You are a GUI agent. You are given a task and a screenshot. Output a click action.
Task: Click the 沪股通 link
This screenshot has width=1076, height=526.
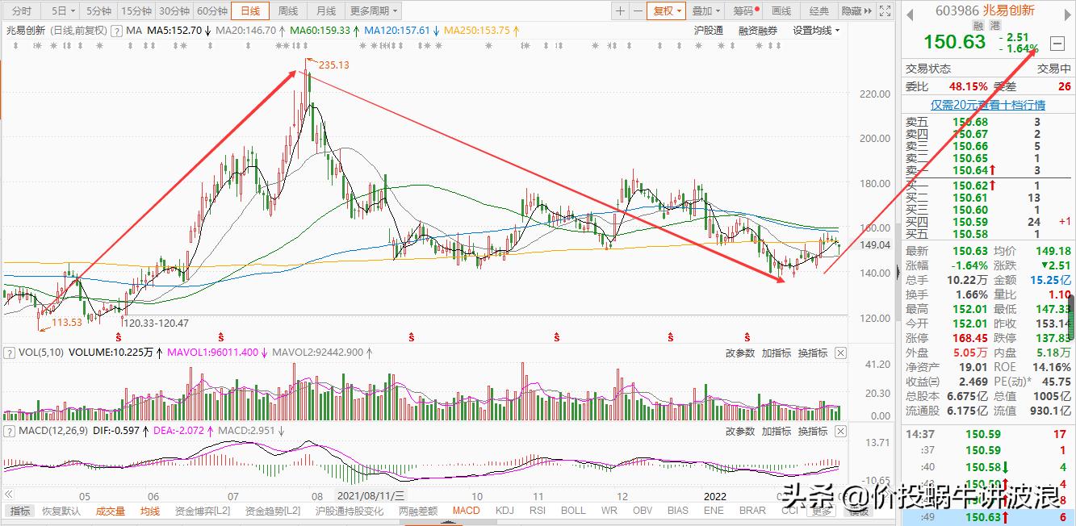(x=708, y=31)
